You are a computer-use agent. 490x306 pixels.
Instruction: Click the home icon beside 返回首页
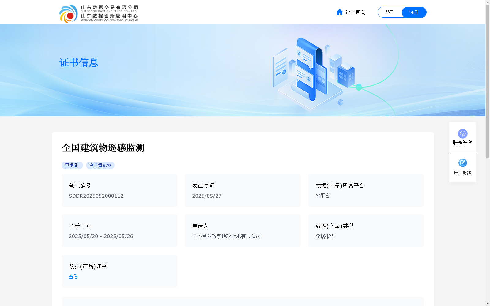pos(339,12)
